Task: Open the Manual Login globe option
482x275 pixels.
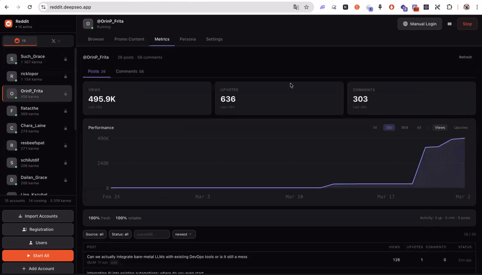Action: click(419, 24)
